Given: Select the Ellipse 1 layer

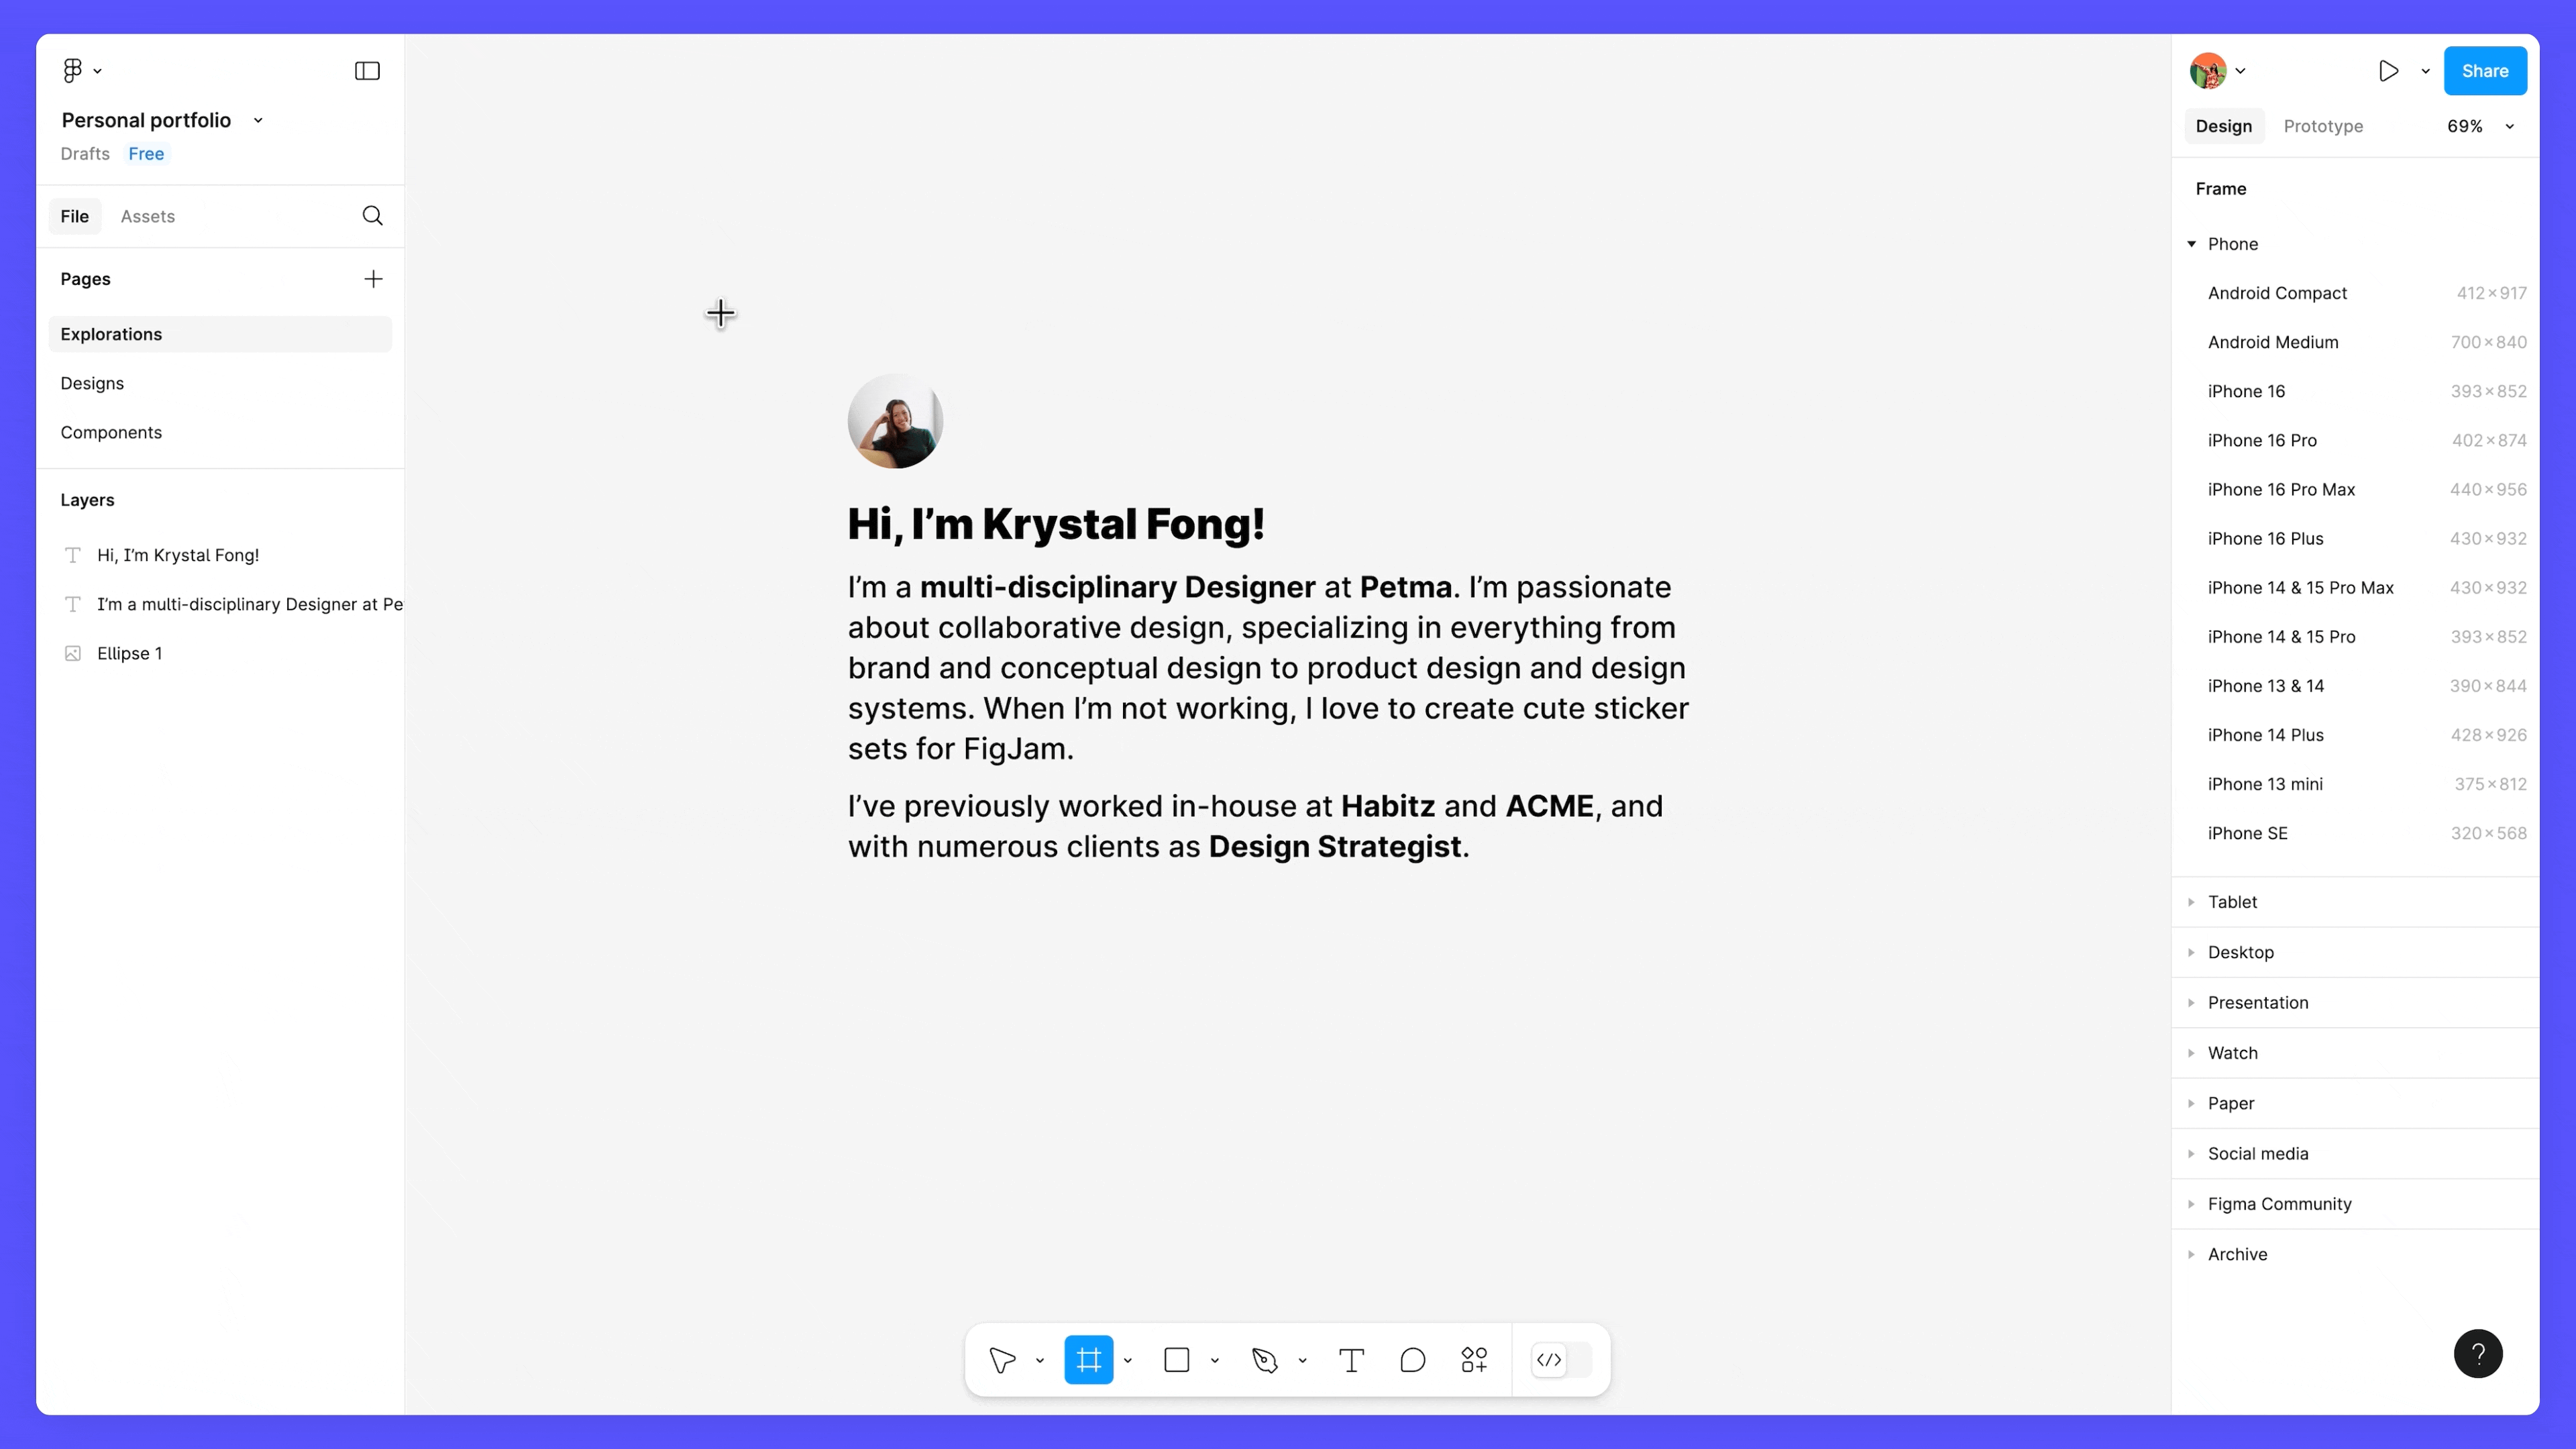Looking at the screenshot, I should 129,653.
